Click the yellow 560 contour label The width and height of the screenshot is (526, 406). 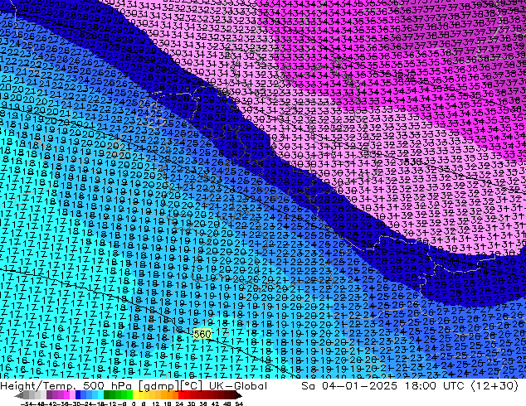[x=202, y=334]
